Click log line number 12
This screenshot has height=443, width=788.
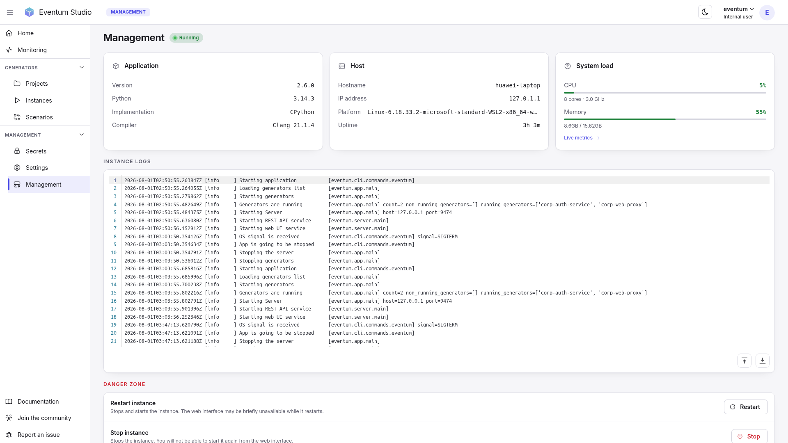(x=114, y=269)
